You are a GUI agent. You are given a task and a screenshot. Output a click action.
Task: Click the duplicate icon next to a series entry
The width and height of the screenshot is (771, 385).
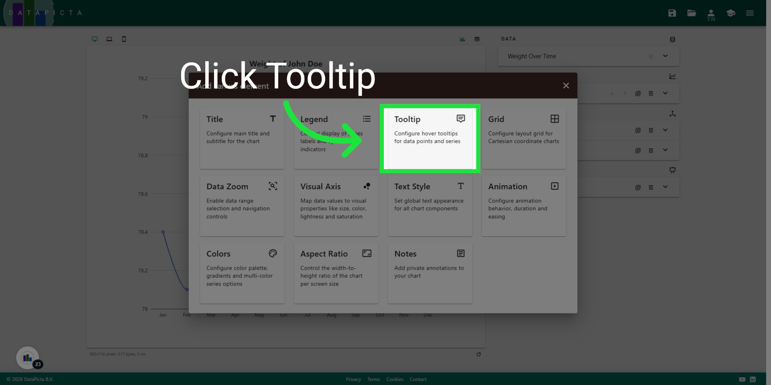pos(638,93)
